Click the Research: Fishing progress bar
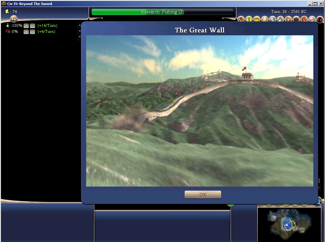The height and width of the screenshot is (242, 325). pos(162,12)
